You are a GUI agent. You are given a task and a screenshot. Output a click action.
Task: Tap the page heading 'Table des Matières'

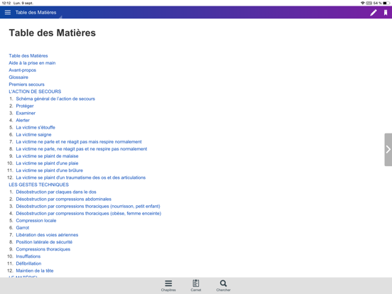(53, 33)
